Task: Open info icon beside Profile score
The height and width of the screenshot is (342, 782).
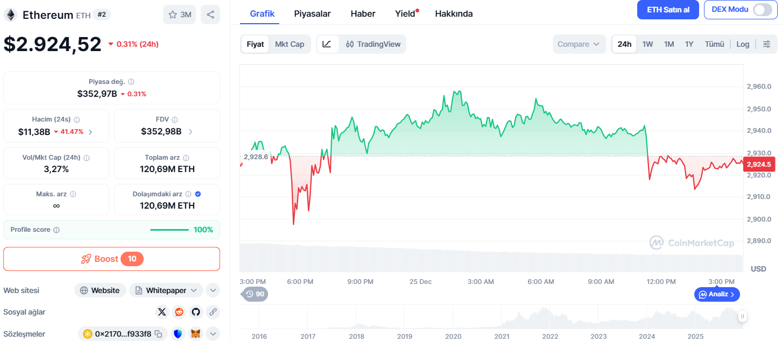Action: [x=57, y=230]
